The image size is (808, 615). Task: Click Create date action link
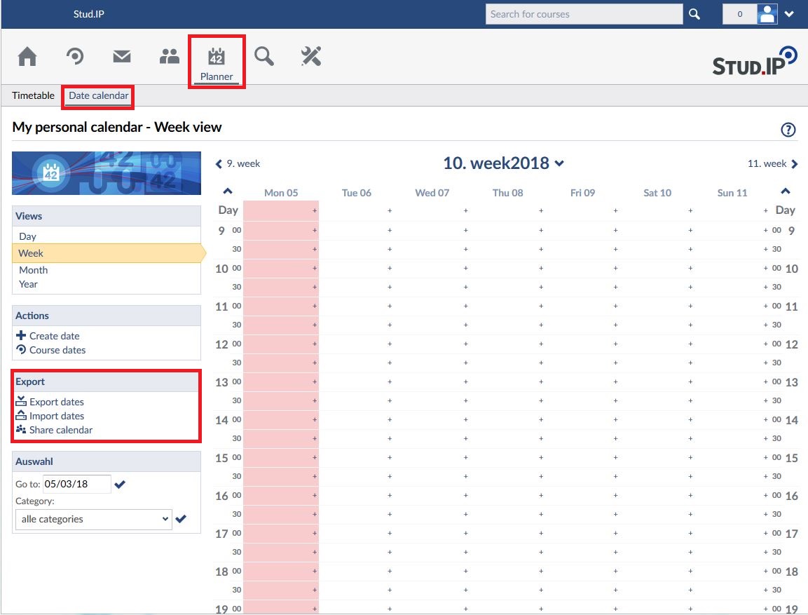click(x=54, y=336)
